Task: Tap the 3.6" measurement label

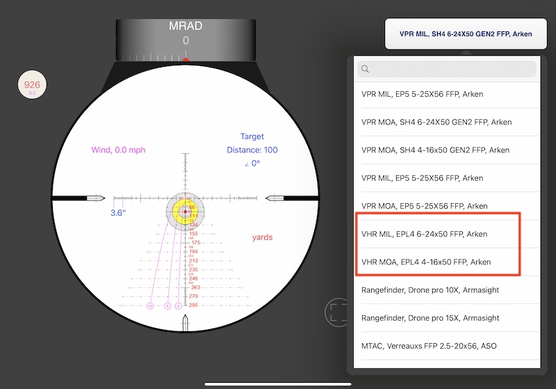Action: point(117,213)
